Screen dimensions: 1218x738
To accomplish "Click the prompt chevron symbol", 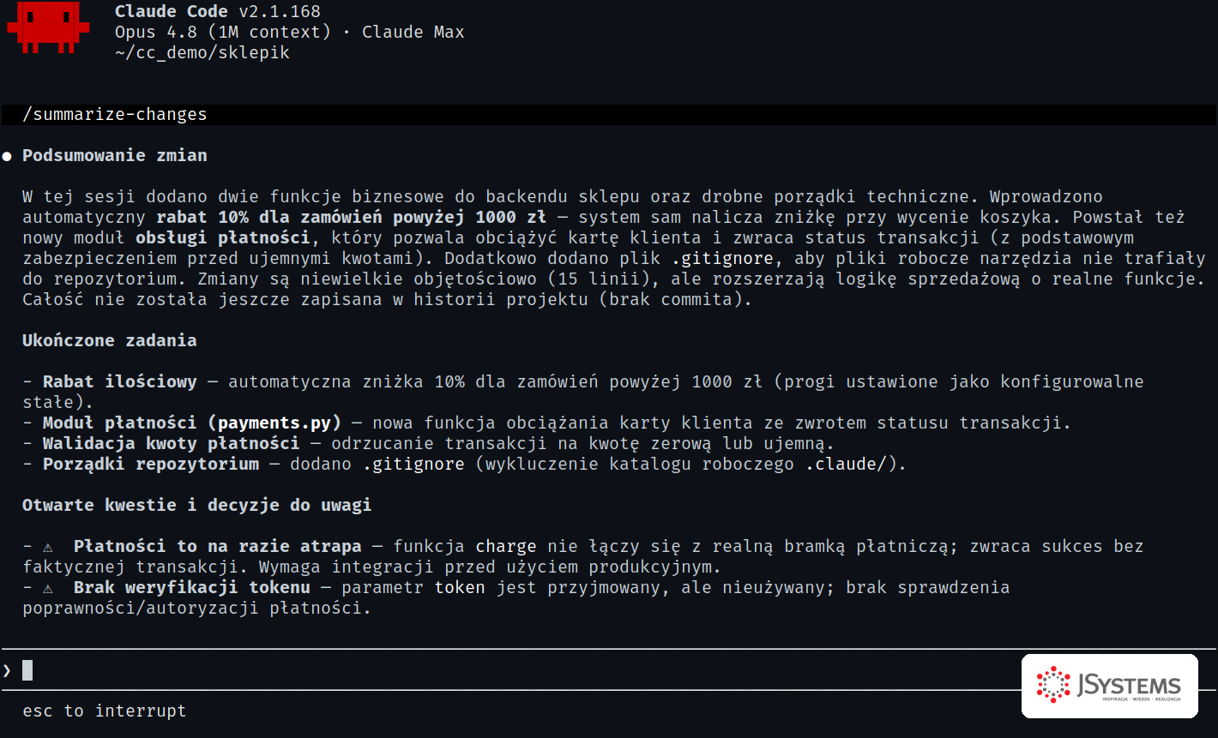I will [7, 670].
